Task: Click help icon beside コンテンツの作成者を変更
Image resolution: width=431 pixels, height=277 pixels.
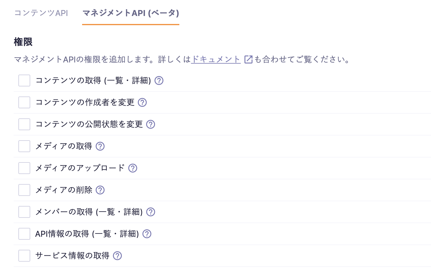Action: pos(143,102)
